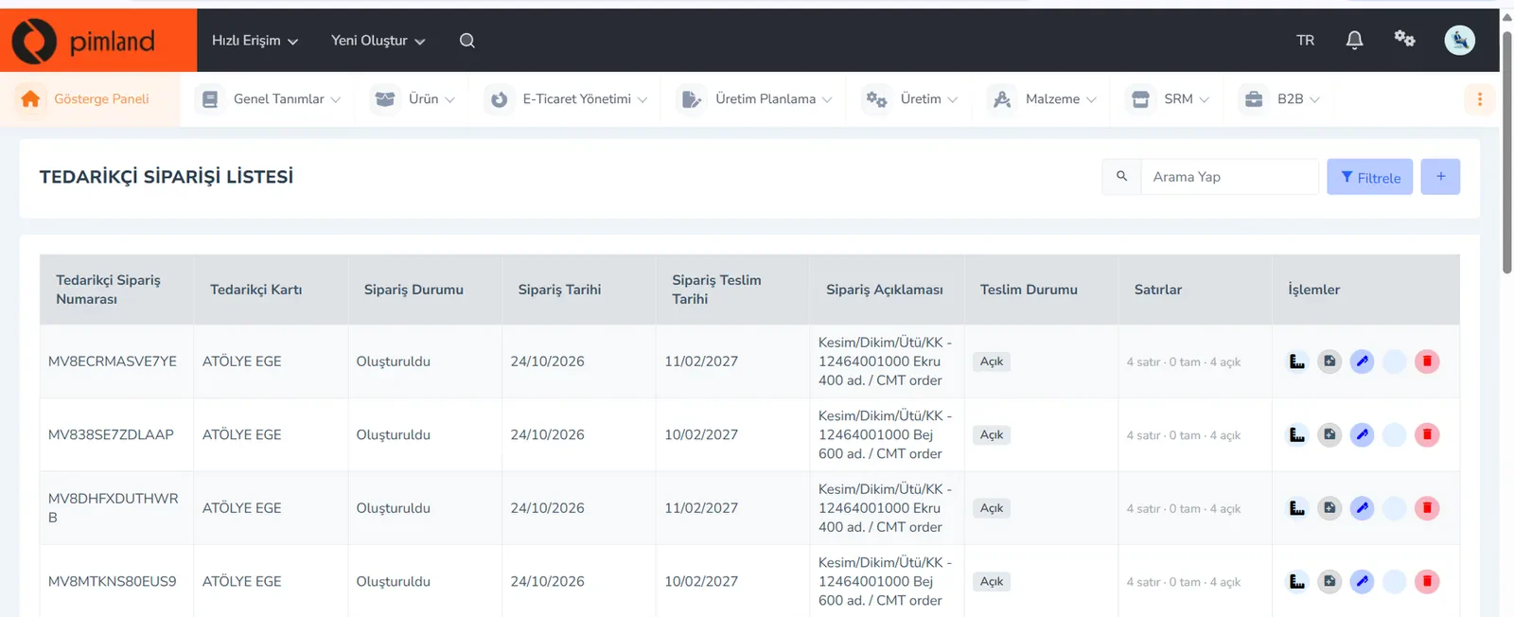Expand the Yeni Oluştur dropdown

[378, 41]
